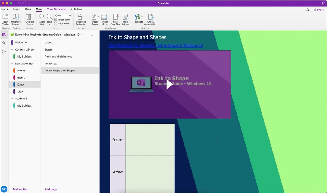This screenshot has width=327, height=193.
Task: Click the sort pages icon
Action: (93, 35)
